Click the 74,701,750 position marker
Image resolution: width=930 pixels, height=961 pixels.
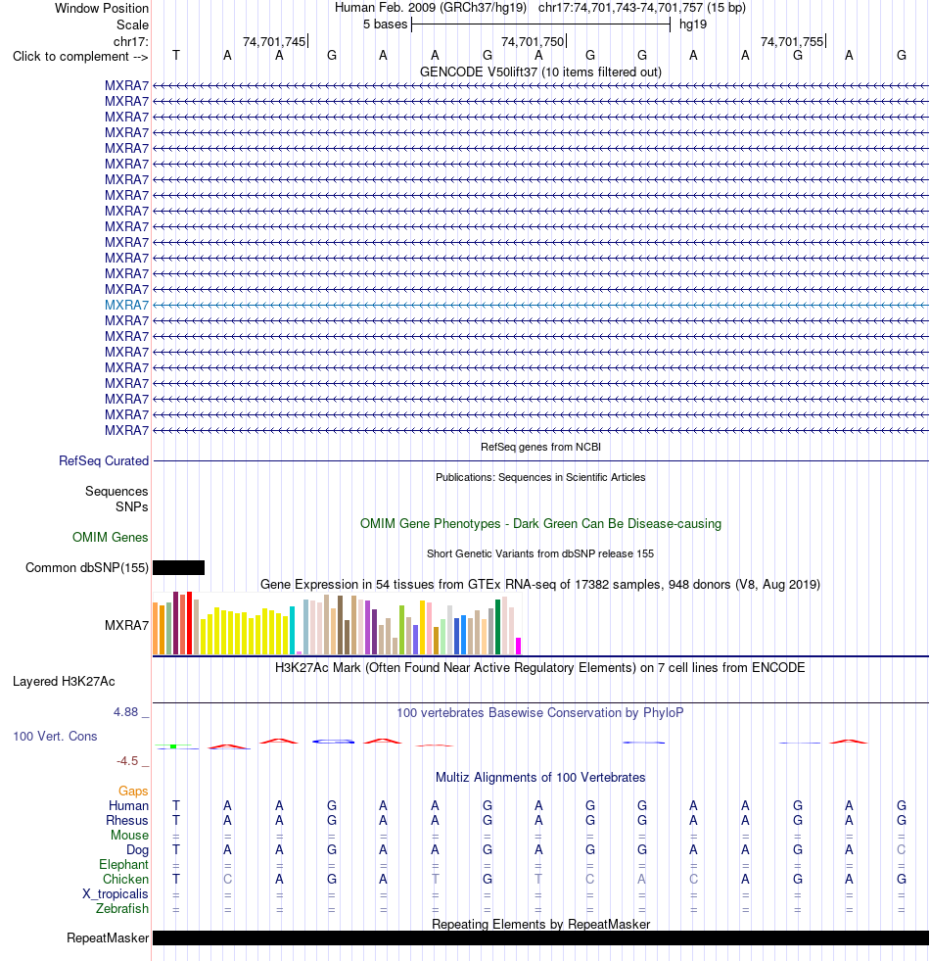pos(533,42)
